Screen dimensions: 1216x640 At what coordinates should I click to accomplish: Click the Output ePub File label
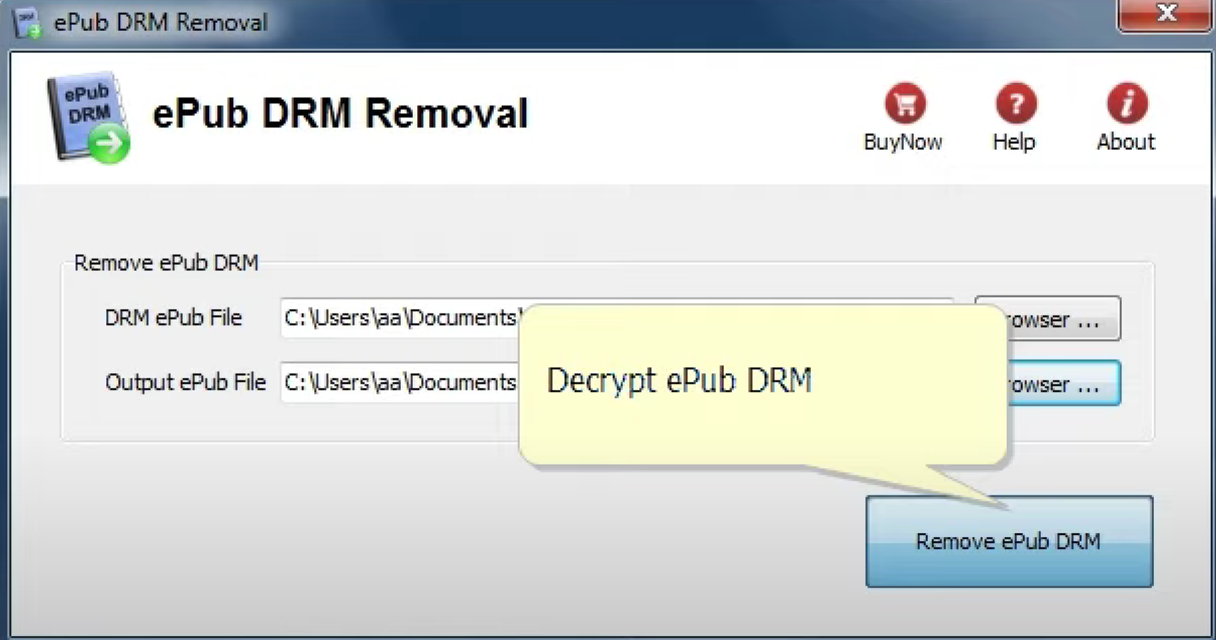185,383
